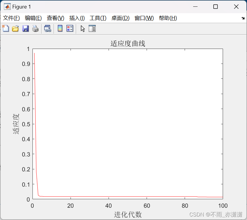Screen dimensions: 247x220
Task: Open the 编辑(E) menu
Action: [33, 18]
